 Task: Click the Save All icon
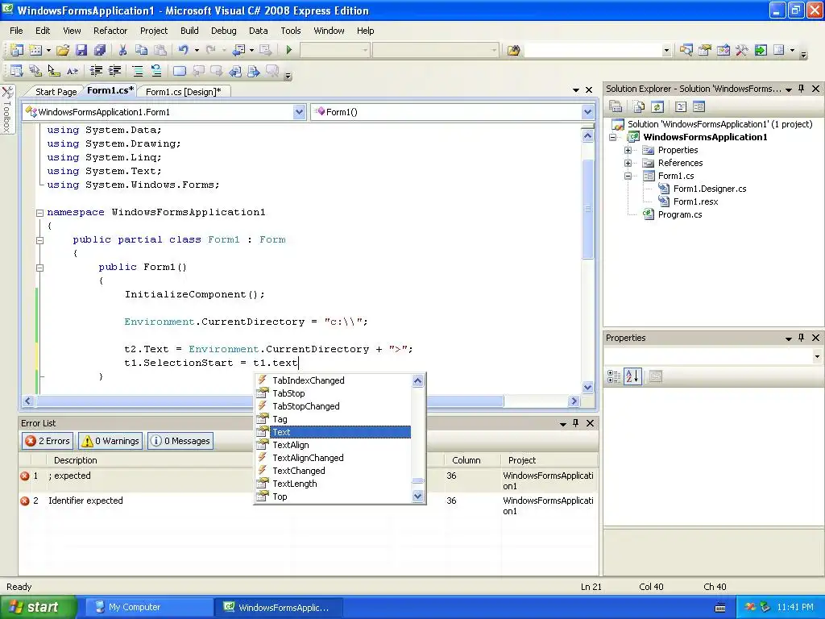pyautogui.click(x=100, y=50)
